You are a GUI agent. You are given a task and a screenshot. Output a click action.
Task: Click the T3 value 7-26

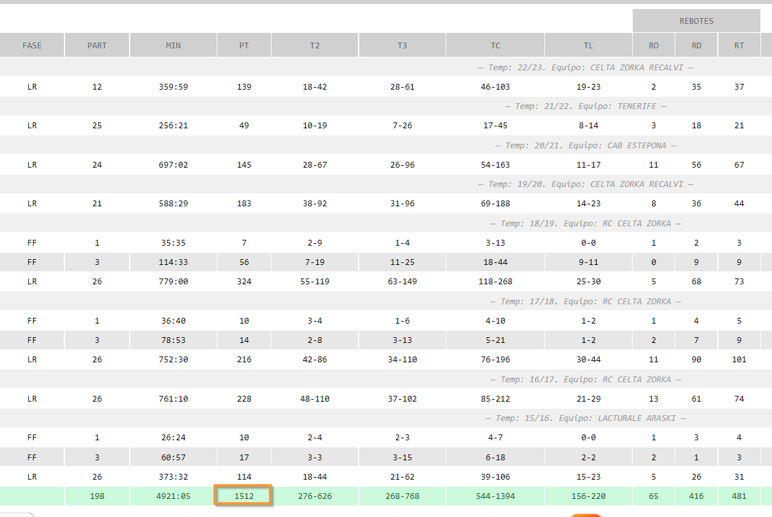coord(402,126)
